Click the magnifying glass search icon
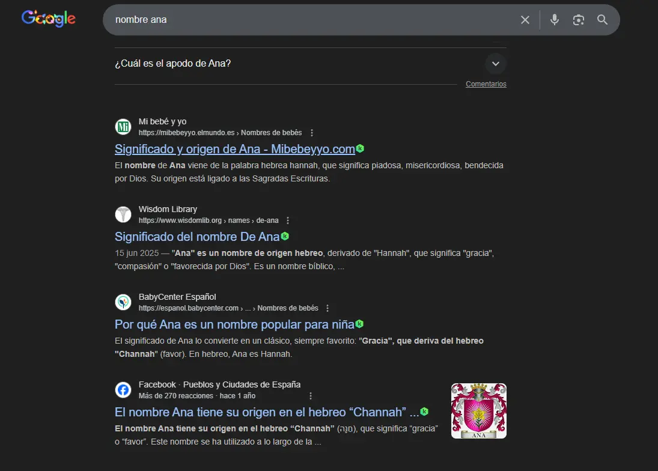This screenshot has height=471, width=658. click(602, 20)
